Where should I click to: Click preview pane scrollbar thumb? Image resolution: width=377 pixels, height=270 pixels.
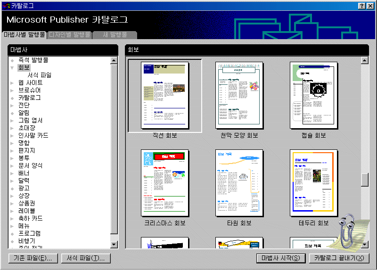click(x=365, y=180)
